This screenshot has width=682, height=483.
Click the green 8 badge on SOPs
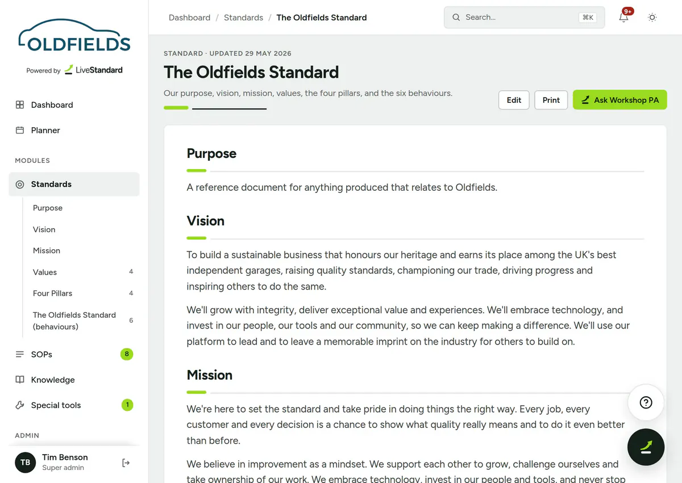(127, 354)
